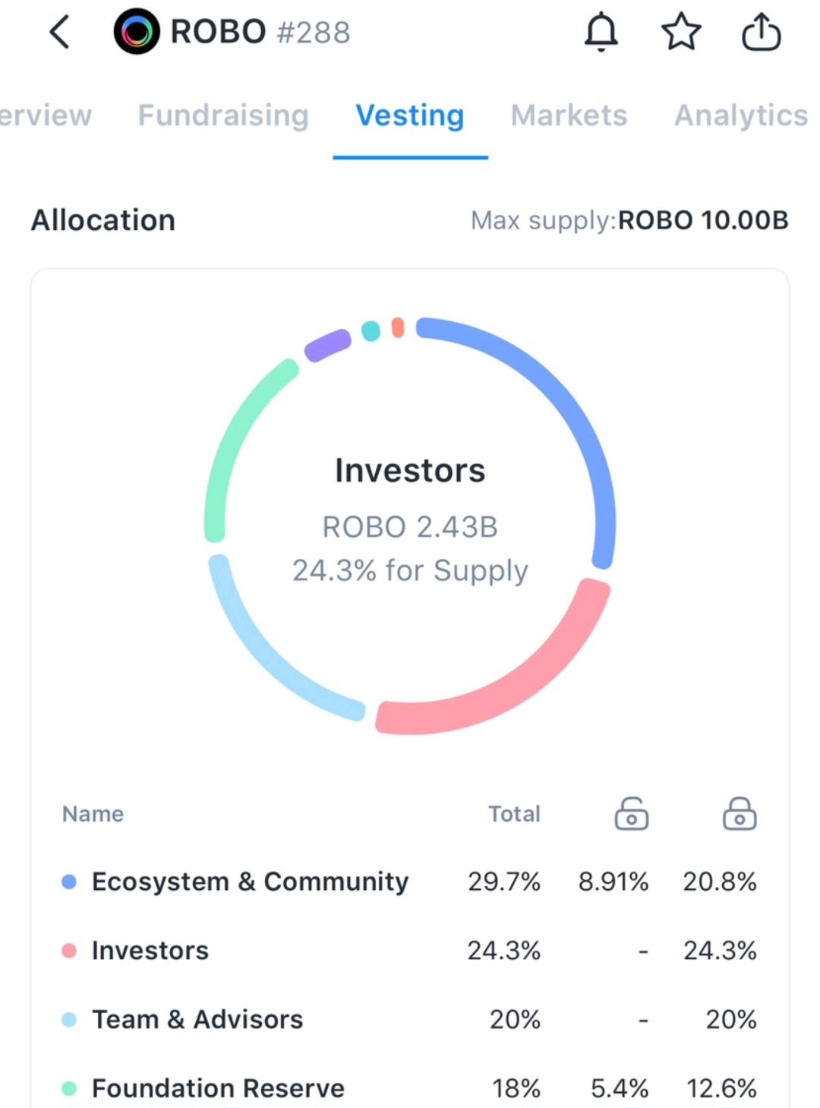This screenshot has height=1108, width=820.
Task: Tap the green Foundation Reserve chart arc
Action: coord(232,440)
